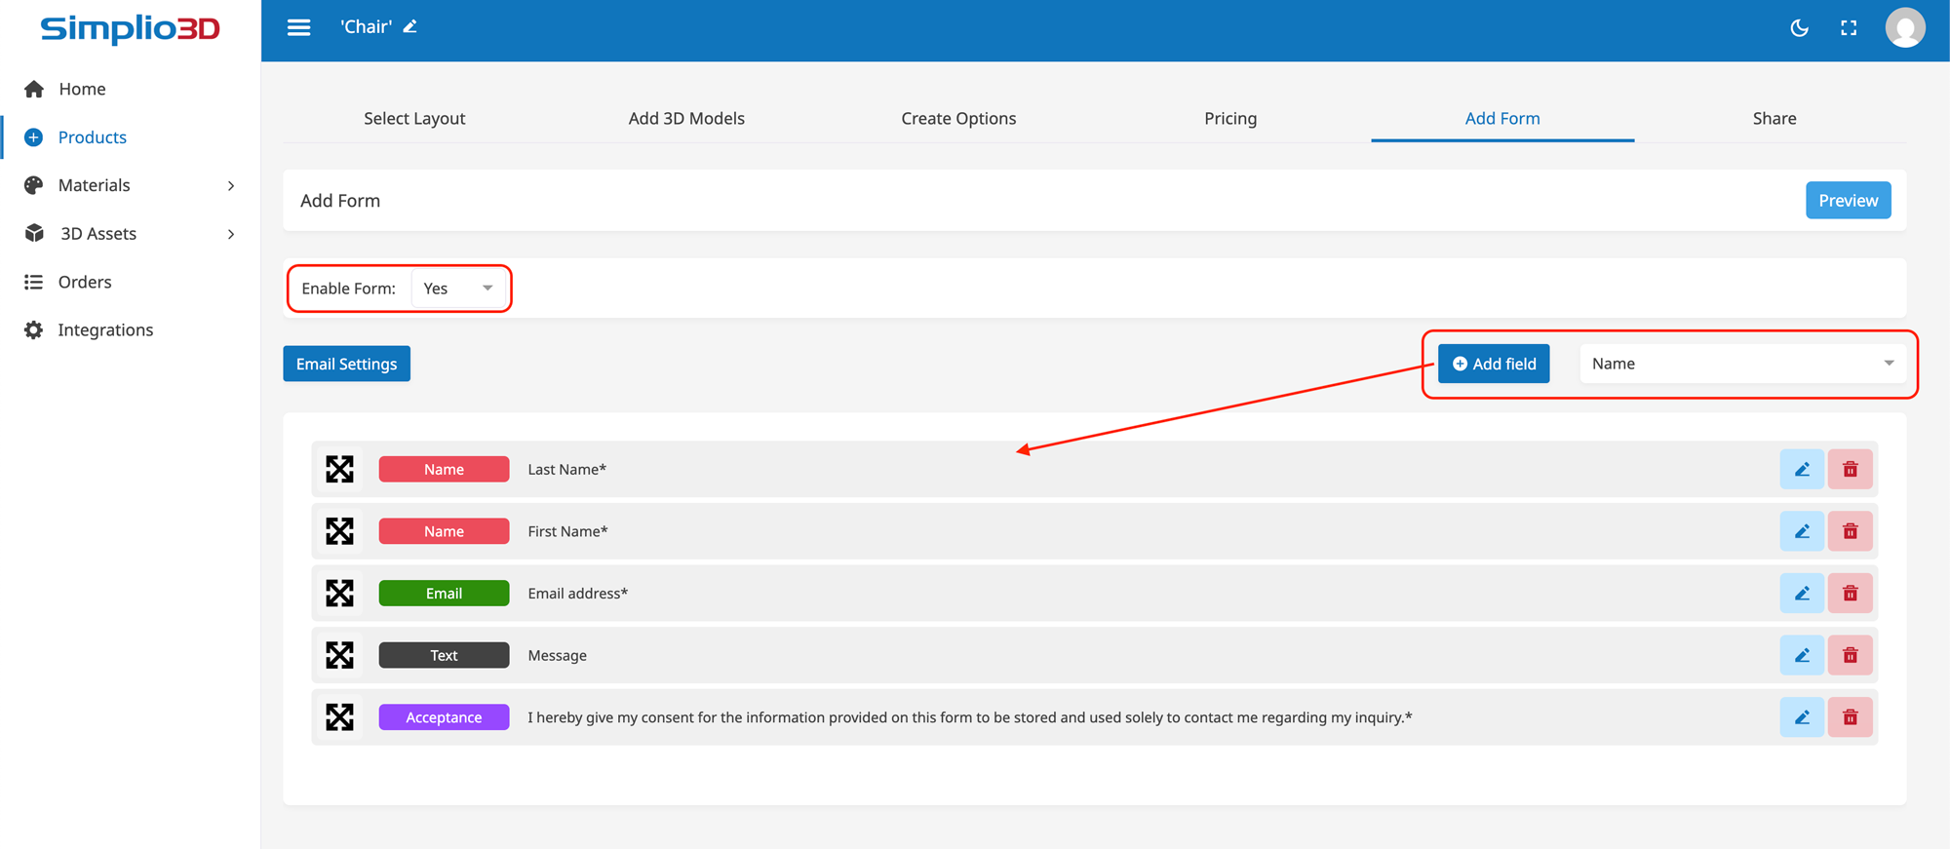Screen dimensions: 1950x849
Task: Grab the drag handle for Acceptance row
Action: [x=339, y=717]
